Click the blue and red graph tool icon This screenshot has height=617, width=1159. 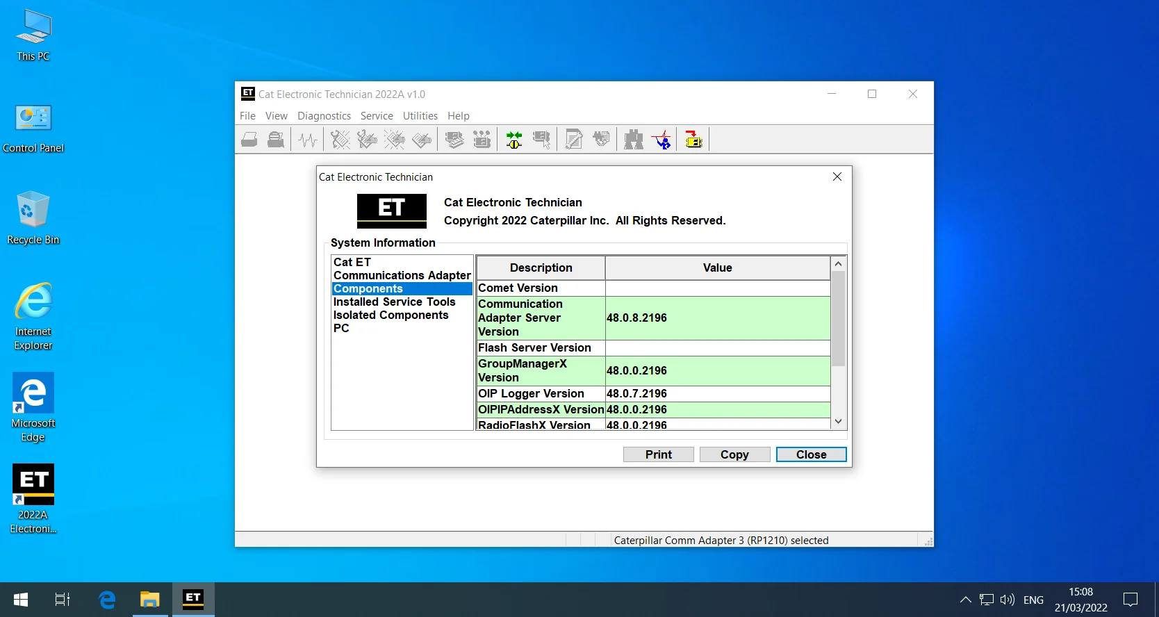point(662,140)
